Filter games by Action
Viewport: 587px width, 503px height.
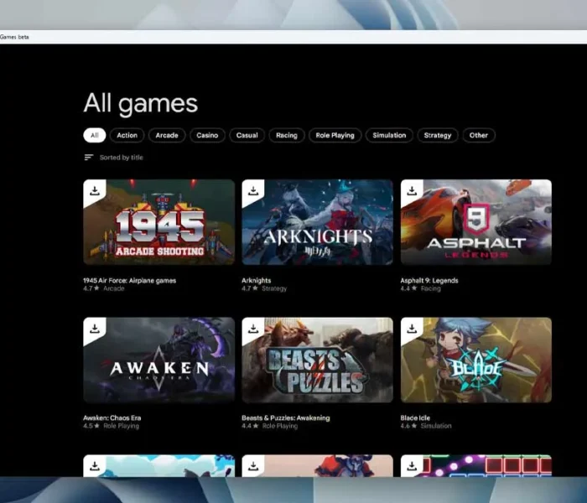click(x=127, y=135)
